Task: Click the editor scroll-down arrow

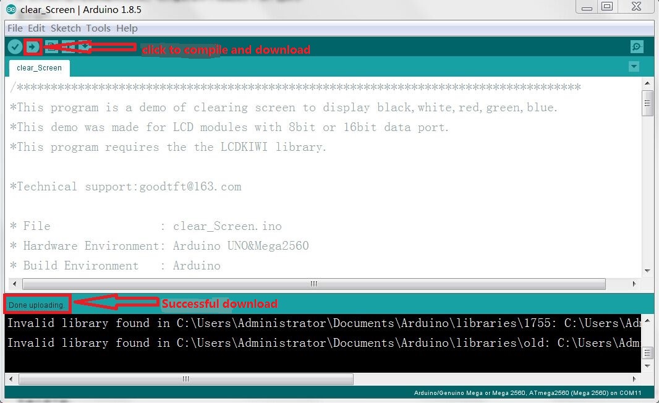Action: click(x=647, y=271)
